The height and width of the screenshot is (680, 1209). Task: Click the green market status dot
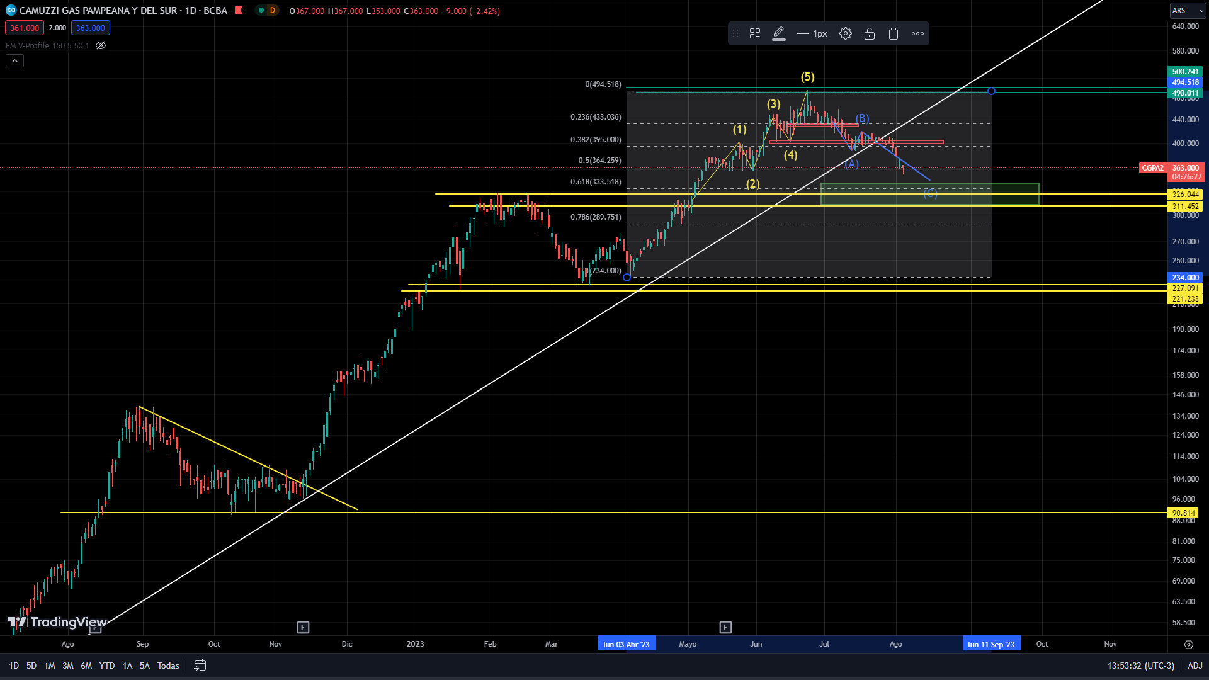coord(261,11)
